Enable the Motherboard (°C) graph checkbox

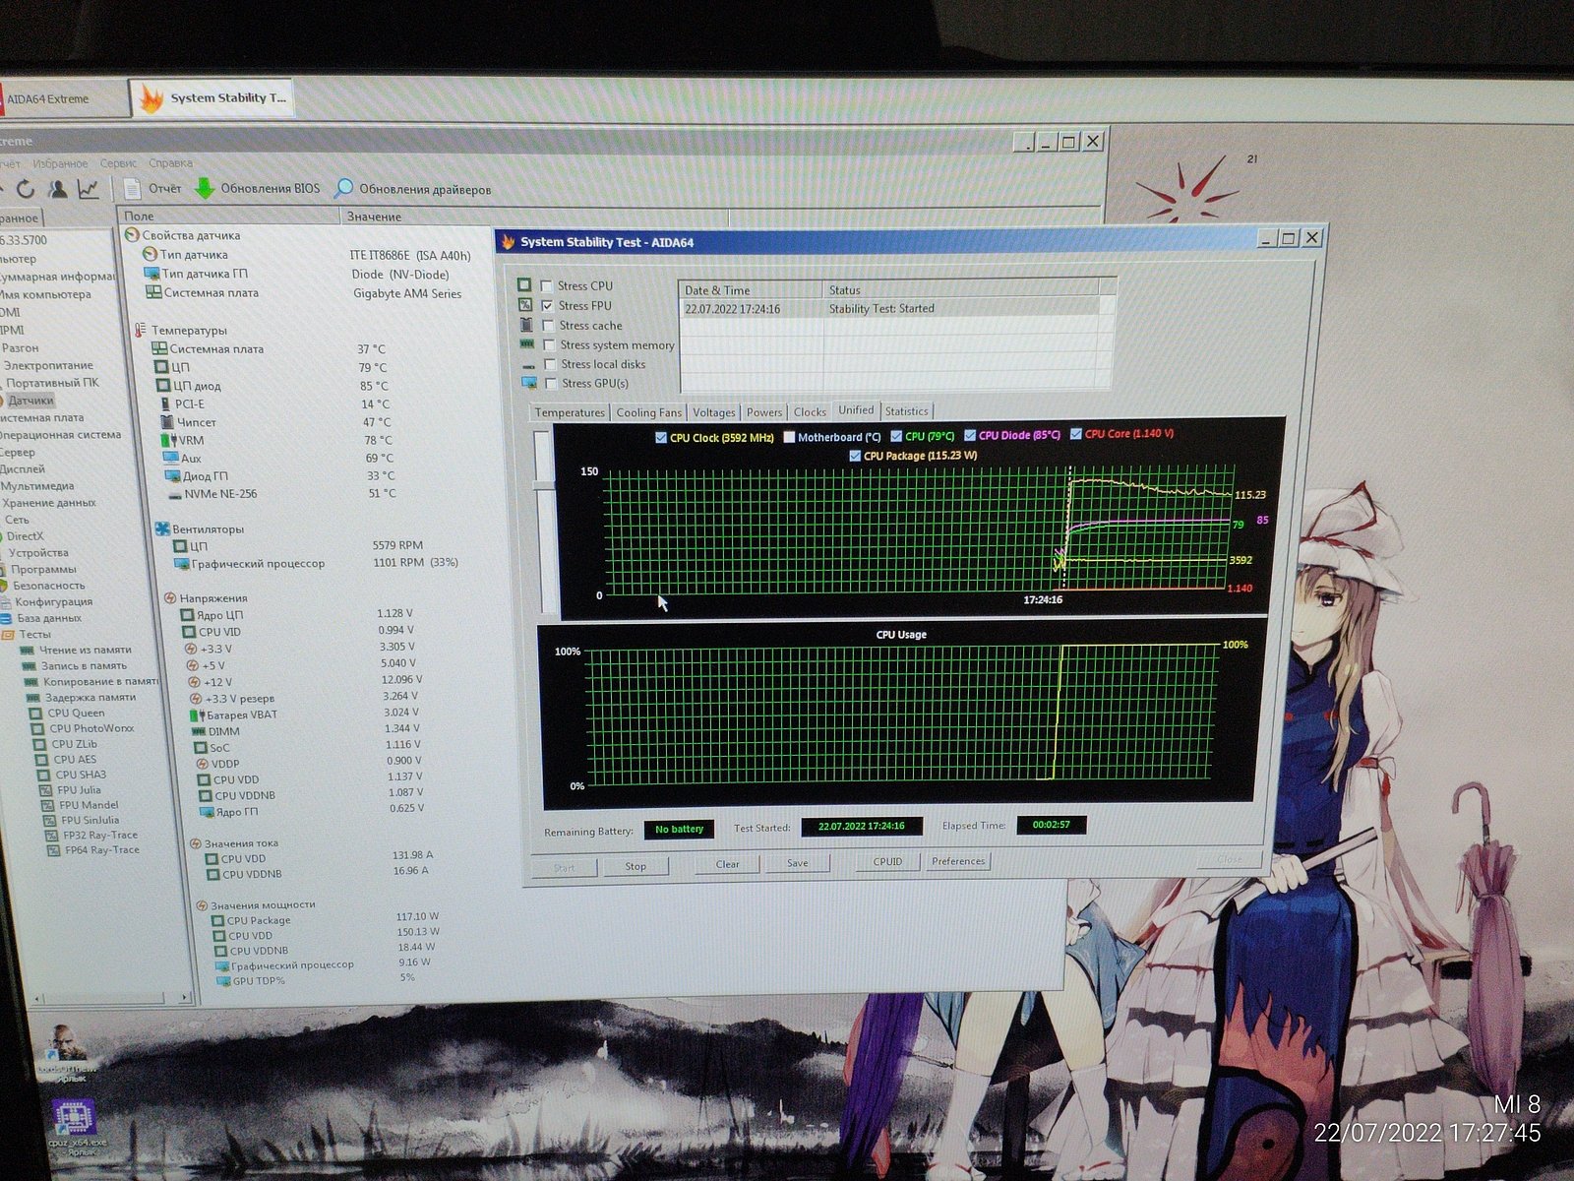(x=789, y=437)
